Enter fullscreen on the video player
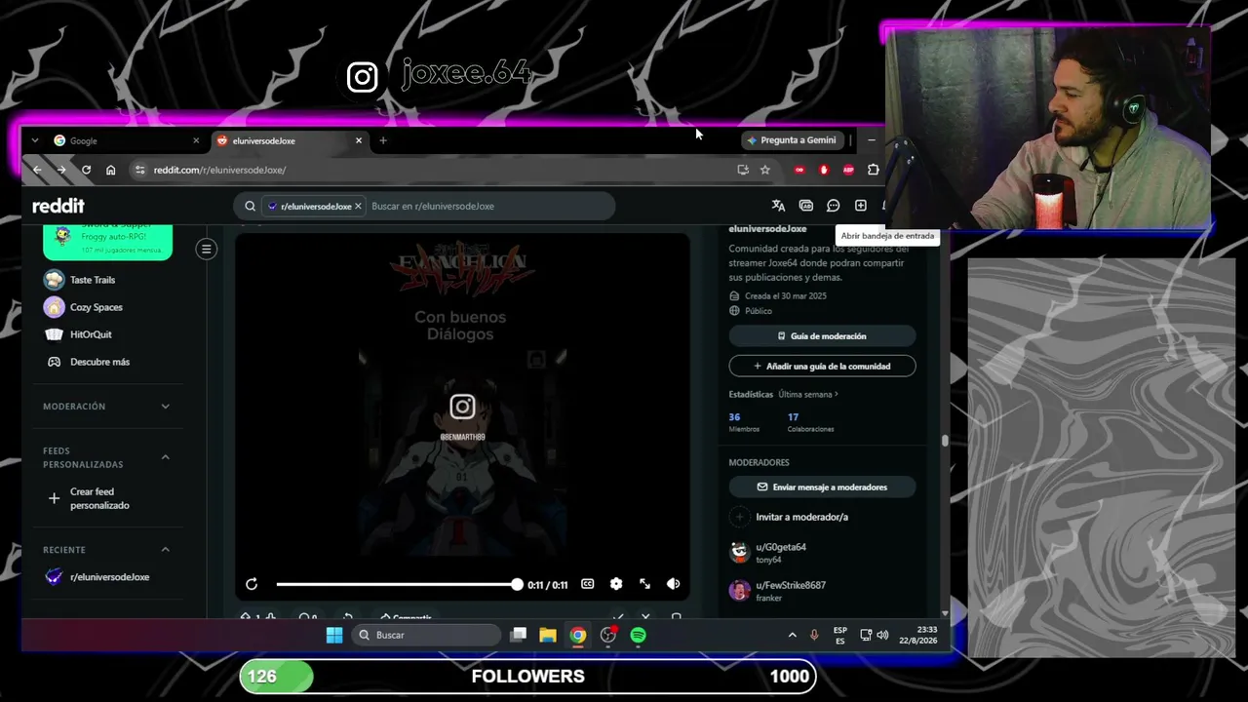 pos(644,584)
